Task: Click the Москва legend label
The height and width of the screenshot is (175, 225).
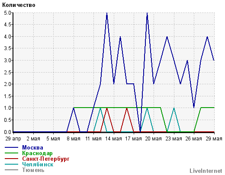Action: 32,148
